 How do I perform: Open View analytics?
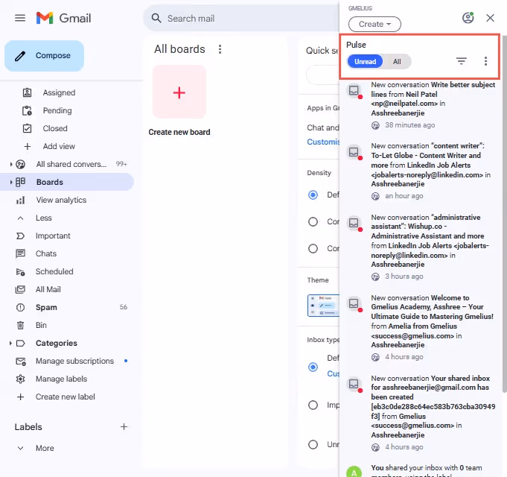[61, 200]
